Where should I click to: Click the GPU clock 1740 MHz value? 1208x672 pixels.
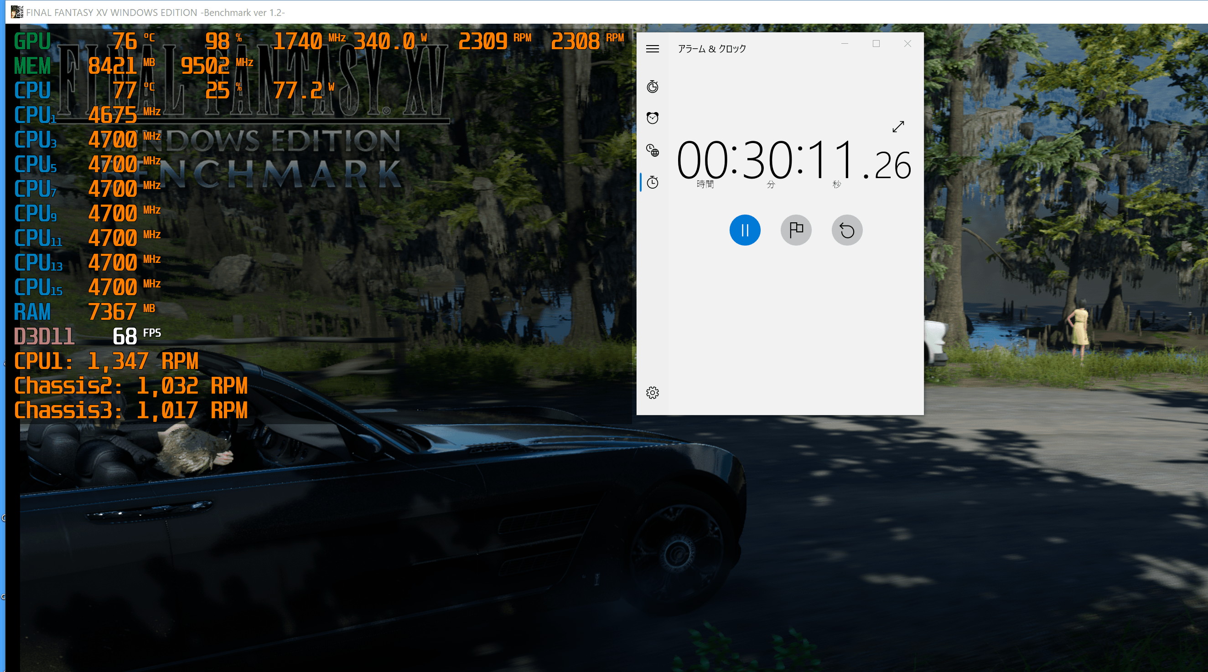(310, 41)
